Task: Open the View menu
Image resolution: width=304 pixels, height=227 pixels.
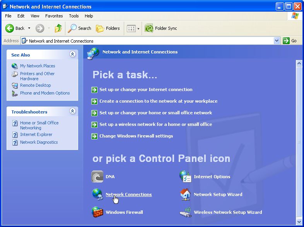Action: click(x=35, y=16)
